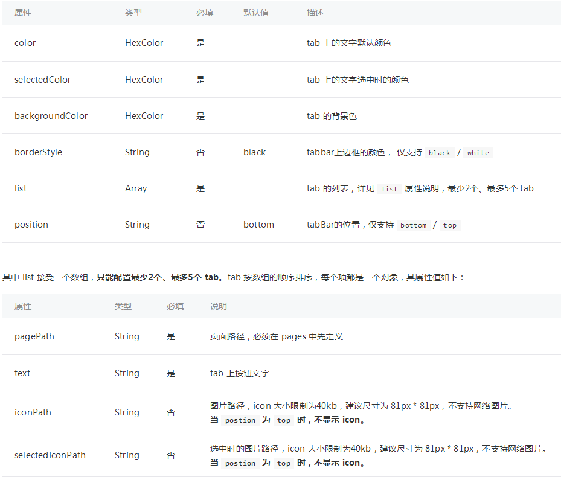The image size is (561, 477).
Task: Click the "selectedIconPath" property name
Action: (x=50, y=455)
